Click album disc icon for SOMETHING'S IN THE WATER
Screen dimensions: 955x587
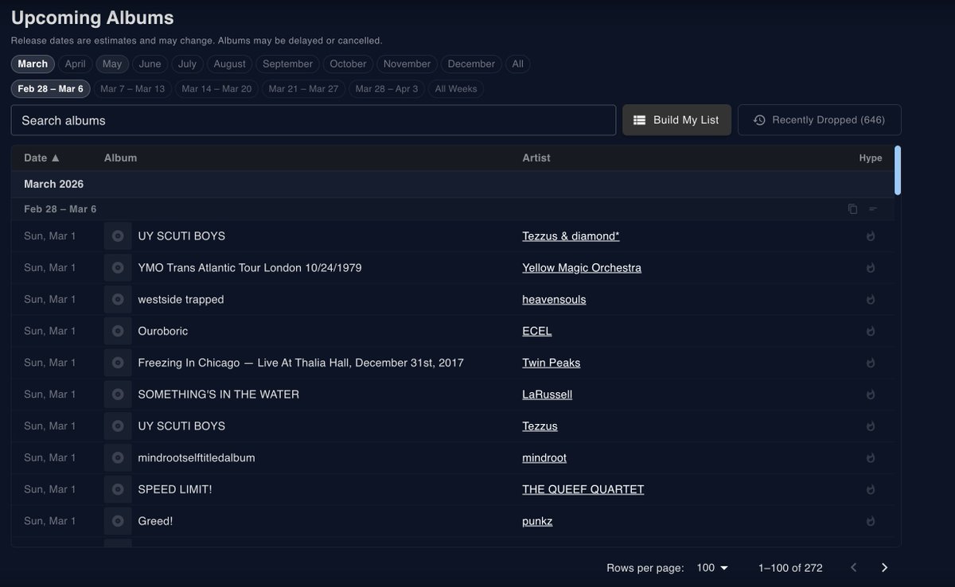click(x=118, y=395)
